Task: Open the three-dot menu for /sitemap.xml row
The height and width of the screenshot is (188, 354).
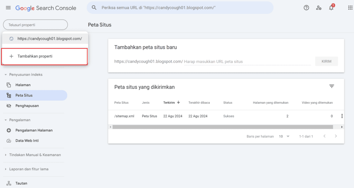Action: pos(342,116)
